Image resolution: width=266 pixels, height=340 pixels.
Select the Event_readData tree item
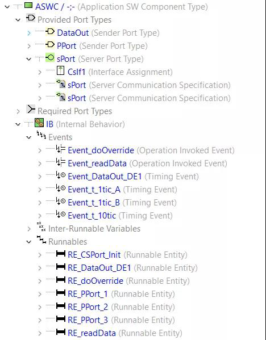pyautogui.click(x=97, y=163)
